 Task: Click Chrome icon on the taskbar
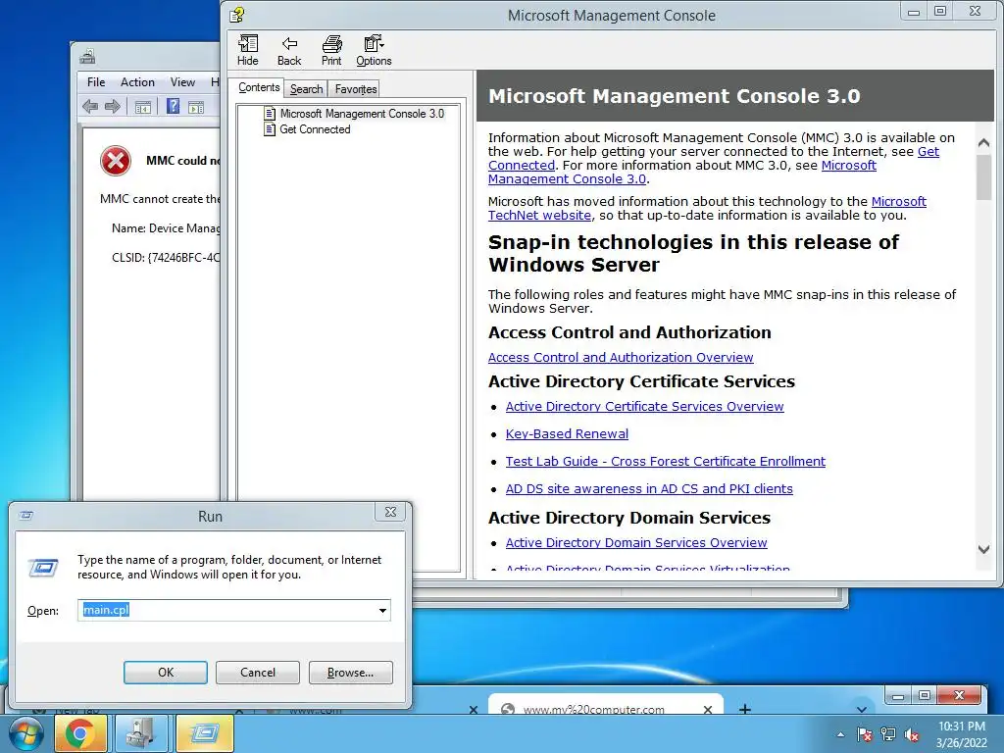pos(79,733)
